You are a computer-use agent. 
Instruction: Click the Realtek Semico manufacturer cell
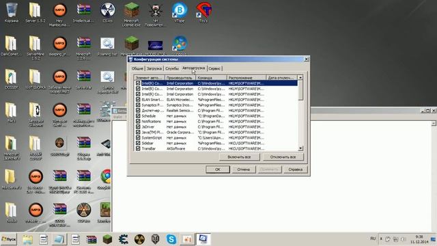[180, 111]
